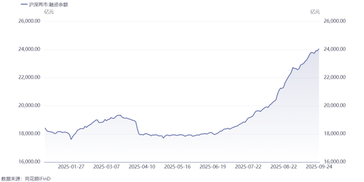Click right axis value 20,000.00
Image resolution: width=364 pixels, height=182 pixels.
click(335, 106)
